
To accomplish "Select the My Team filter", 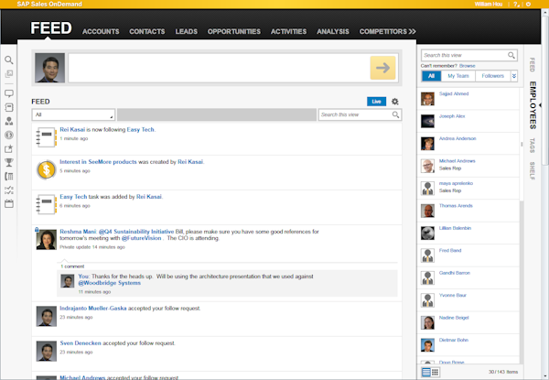I will 457,76.
